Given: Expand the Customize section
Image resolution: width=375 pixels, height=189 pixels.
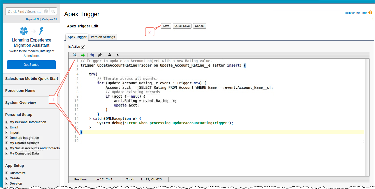Looking at the screenshot, I should point(7,173).
